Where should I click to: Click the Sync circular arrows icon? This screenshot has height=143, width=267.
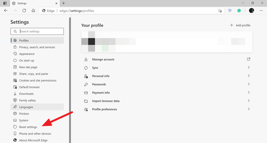86,68
